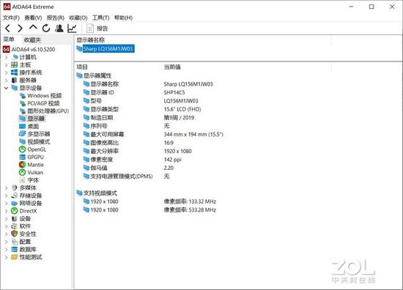This screenshot has height=290, width=403.
Task: Click the video mode row with 533.28 MHz
Action: [149, 210]
